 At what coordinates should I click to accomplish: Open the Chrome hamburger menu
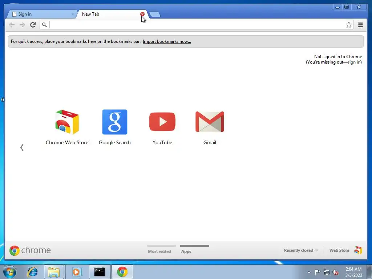(360, 25)
